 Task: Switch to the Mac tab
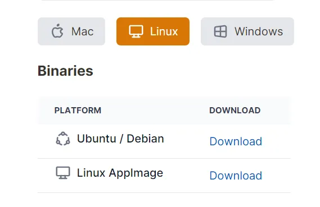click(71, 31)
